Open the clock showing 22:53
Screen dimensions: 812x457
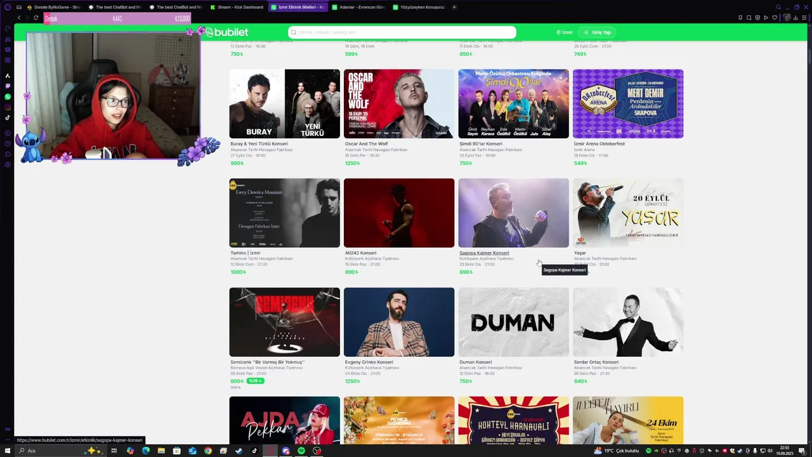pyautogui.click(x=785, y=451)
